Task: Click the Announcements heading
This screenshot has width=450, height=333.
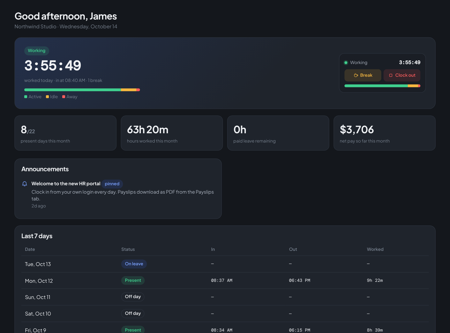Action: point(45,169)
